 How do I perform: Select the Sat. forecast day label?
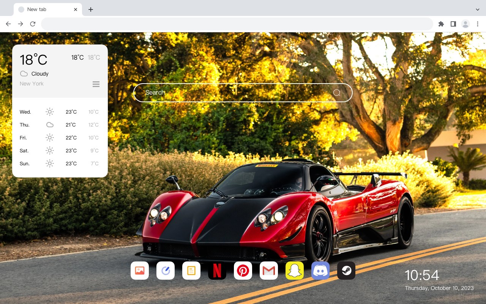click(x=24, y=150)
